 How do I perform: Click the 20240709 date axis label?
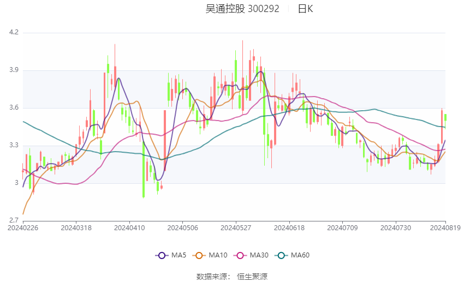(342, 228)
